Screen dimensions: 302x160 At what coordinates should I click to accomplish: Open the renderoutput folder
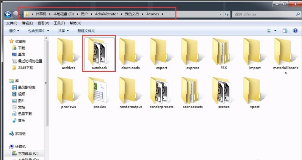[130, 93]
